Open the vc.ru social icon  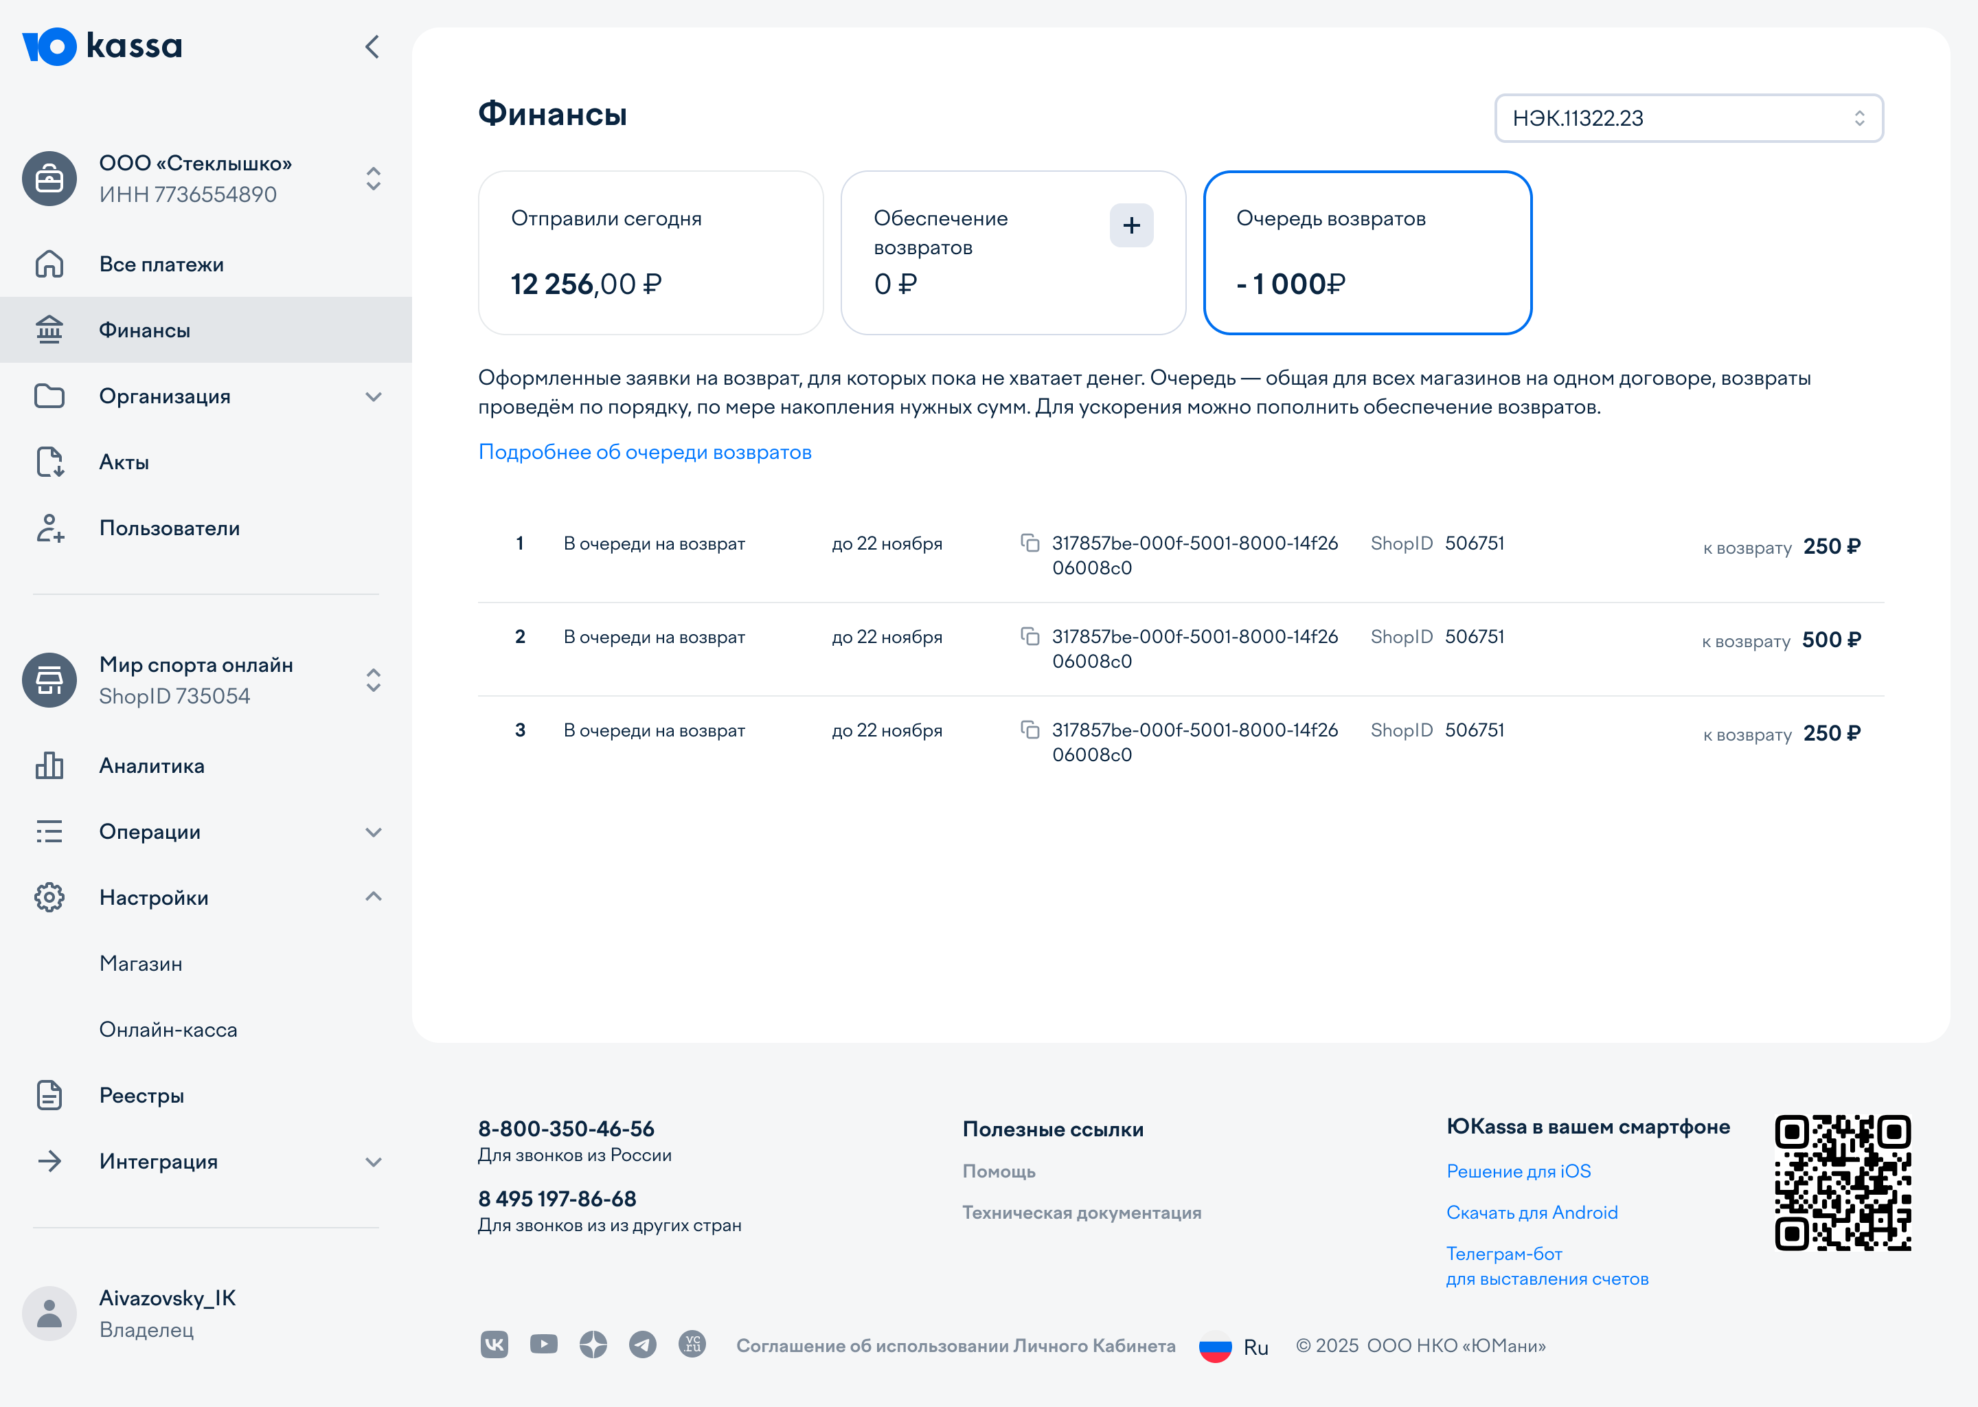point(692,1344)
